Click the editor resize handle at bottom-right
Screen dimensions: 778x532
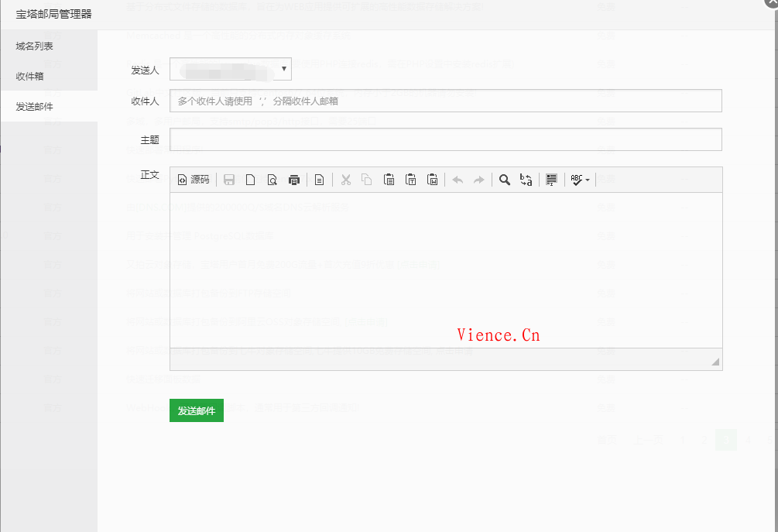pos(715,362)
